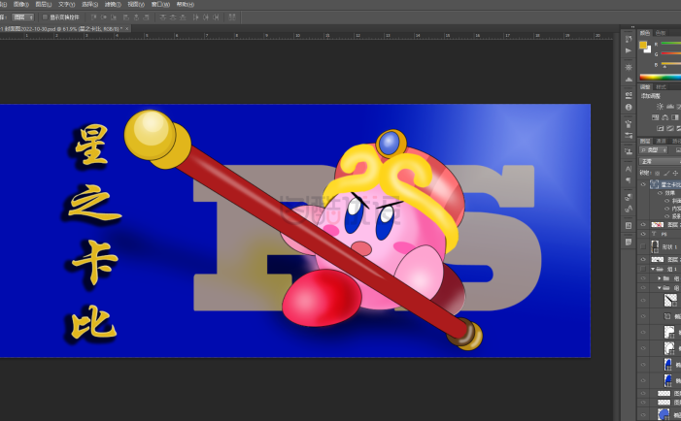Image resolution: width=681 pixels, height=421 pixels.
Task: Add a Brightness/Contrast adjustment sun icon
Action: 661,107
